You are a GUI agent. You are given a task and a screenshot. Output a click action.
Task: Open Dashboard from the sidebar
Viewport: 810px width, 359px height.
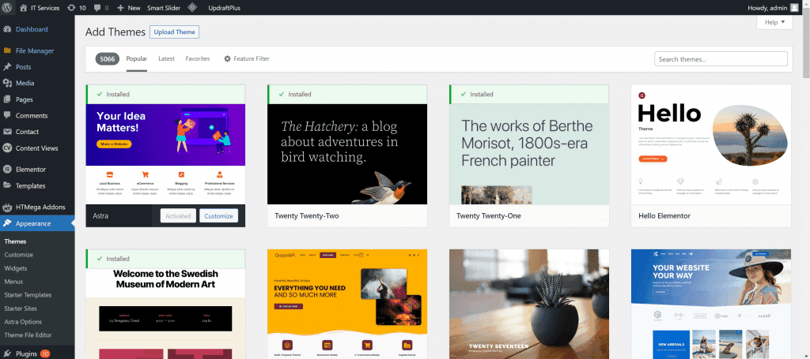pyautogui.click(x=32, y=29)
